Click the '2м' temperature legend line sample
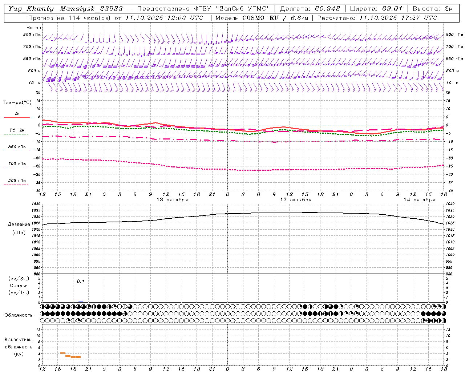This screenshot has height=372, width=465. tap(17, 117)
